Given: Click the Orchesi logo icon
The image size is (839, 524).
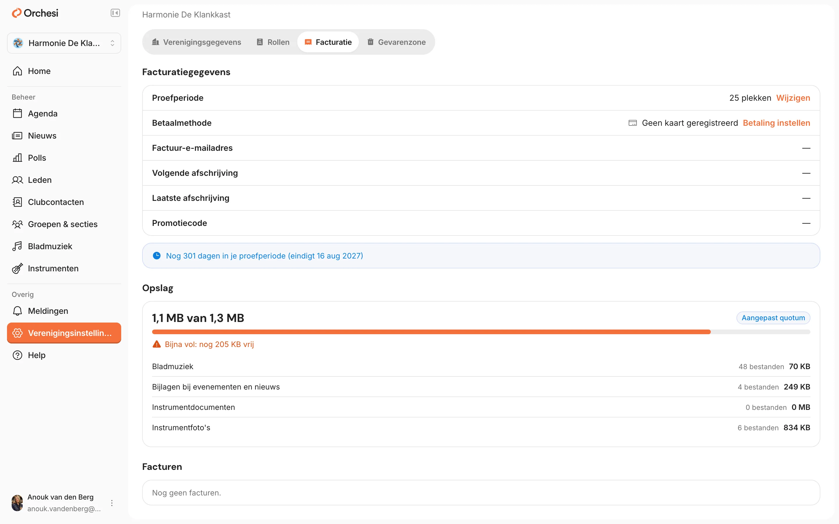Looking at the screenshot, I should pyautogui.click(x=17, y=13).
